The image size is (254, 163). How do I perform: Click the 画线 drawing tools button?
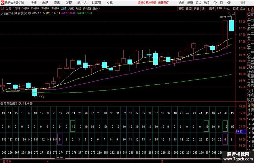(x=212, y=8)
